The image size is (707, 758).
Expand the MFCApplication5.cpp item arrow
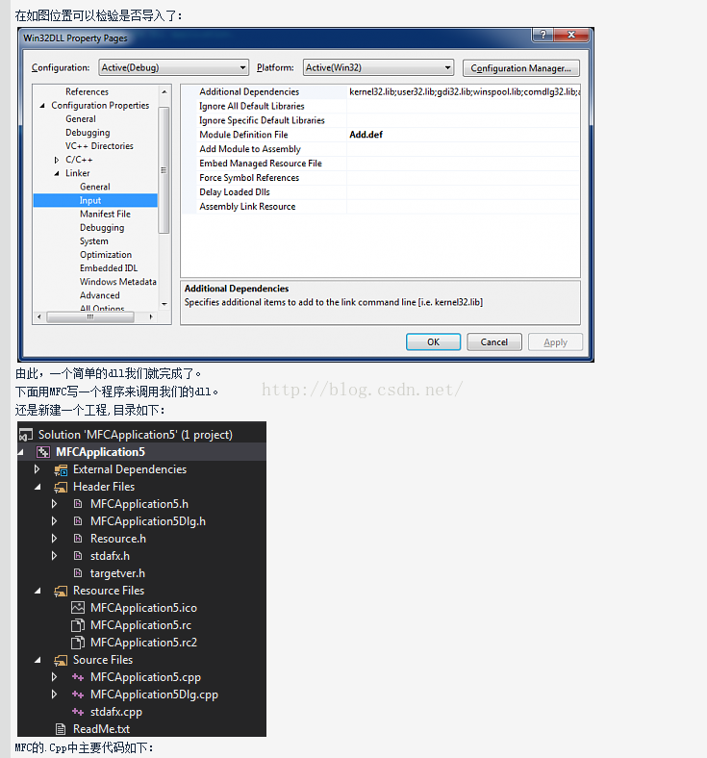pos(54,677)
